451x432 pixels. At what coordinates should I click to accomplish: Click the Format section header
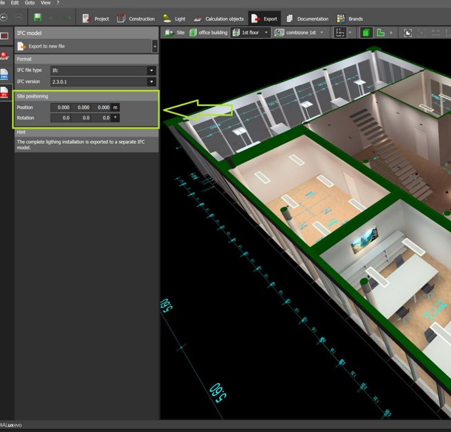pyautogui.click(x=86, y=59)
